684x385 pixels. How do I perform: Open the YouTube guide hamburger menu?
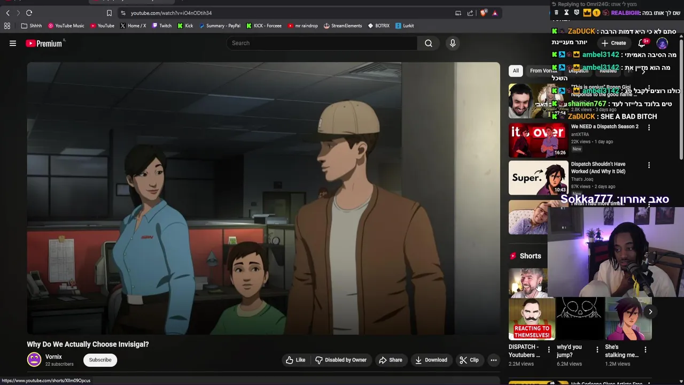point(13,43)
